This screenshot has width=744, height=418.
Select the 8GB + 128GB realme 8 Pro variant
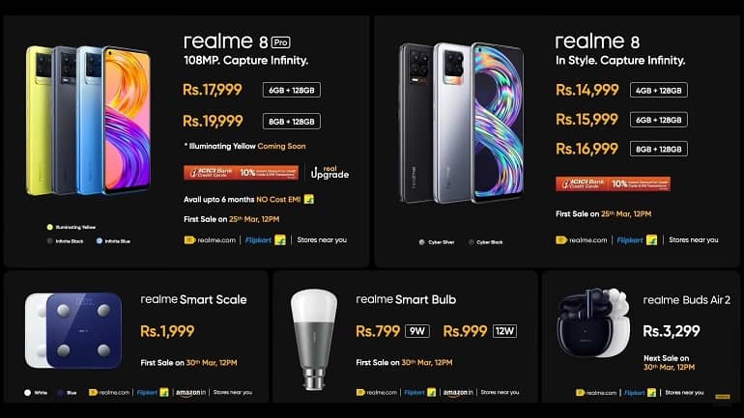[x=292, y=122]
